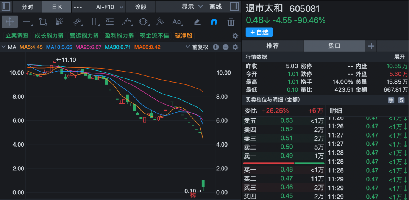
Task: Select the fan lines drawing tool
Action: tap(60, 22)
